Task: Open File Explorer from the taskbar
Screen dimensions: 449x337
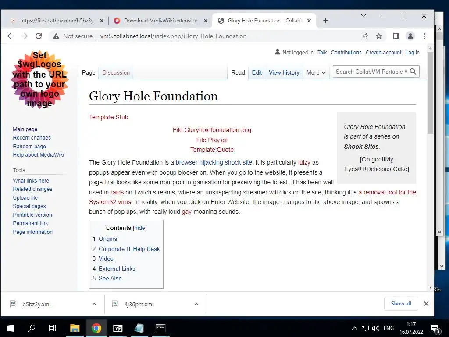Action: [75, 328]
